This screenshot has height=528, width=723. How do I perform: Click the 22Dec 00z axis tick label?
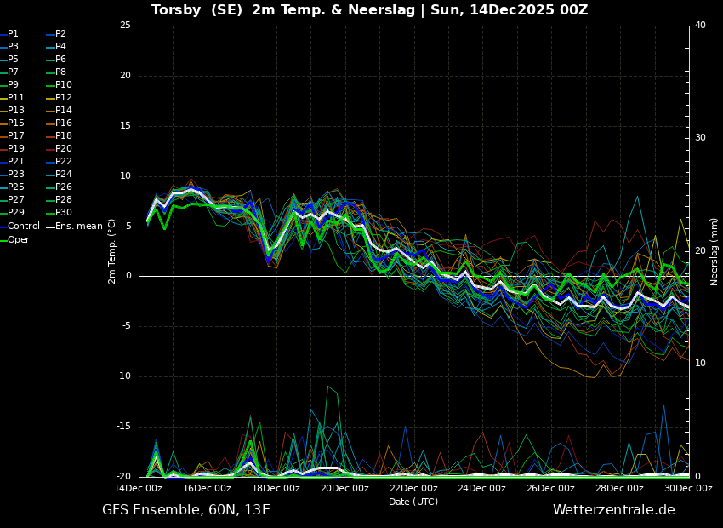point(413,488)
